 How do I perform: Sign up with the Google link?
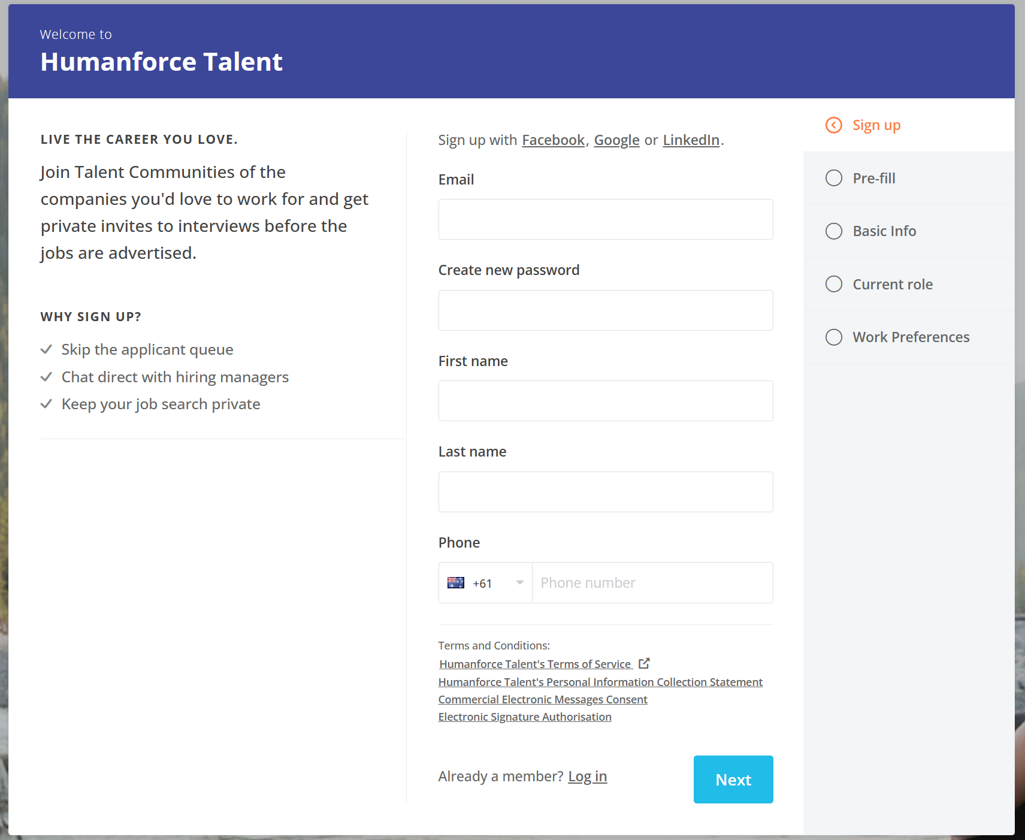pyautogui.click(x=616, y=140)
